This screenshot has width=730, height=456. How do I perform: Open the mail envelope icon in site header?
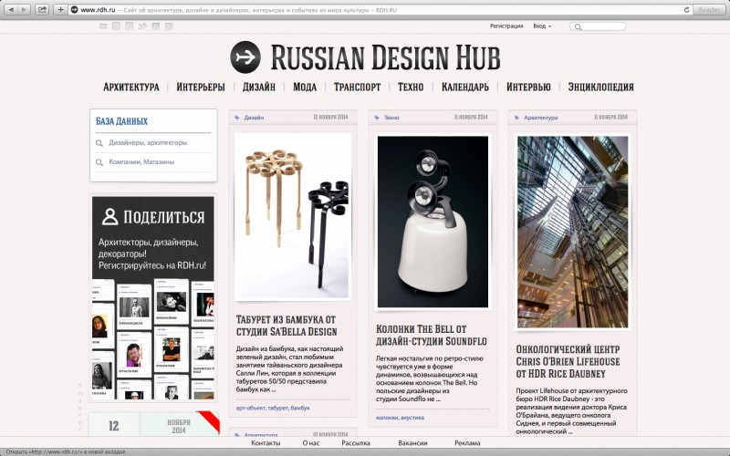[103, 26]
